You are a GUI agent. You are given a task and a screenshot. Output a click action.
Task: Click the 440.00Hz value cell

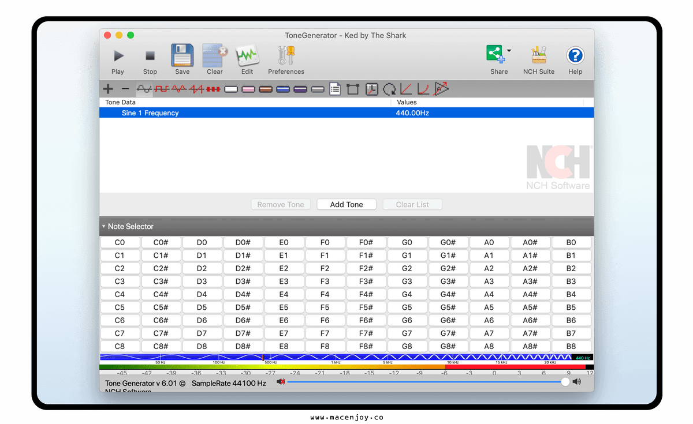pos(412,113)
